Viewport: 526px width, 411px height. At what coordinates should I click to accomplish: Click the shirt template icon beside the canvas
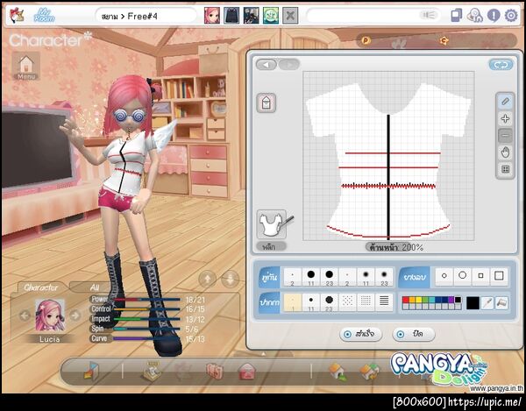click(267, 103)
